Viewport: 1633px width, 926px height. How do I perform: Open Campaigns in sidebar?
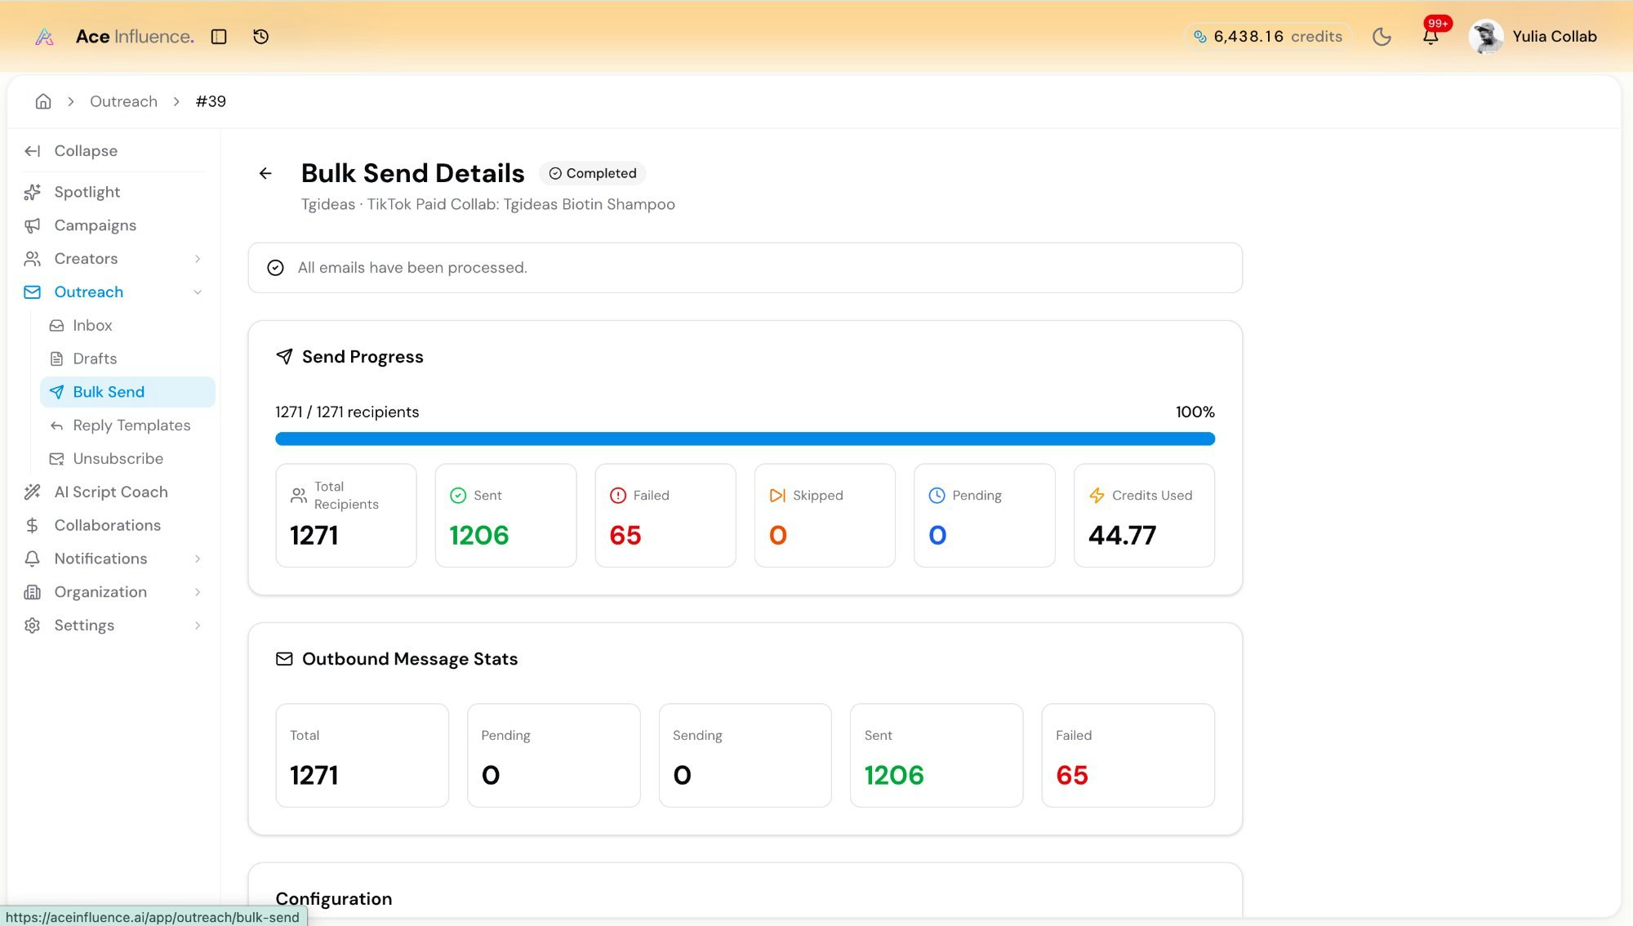(95, 225)
